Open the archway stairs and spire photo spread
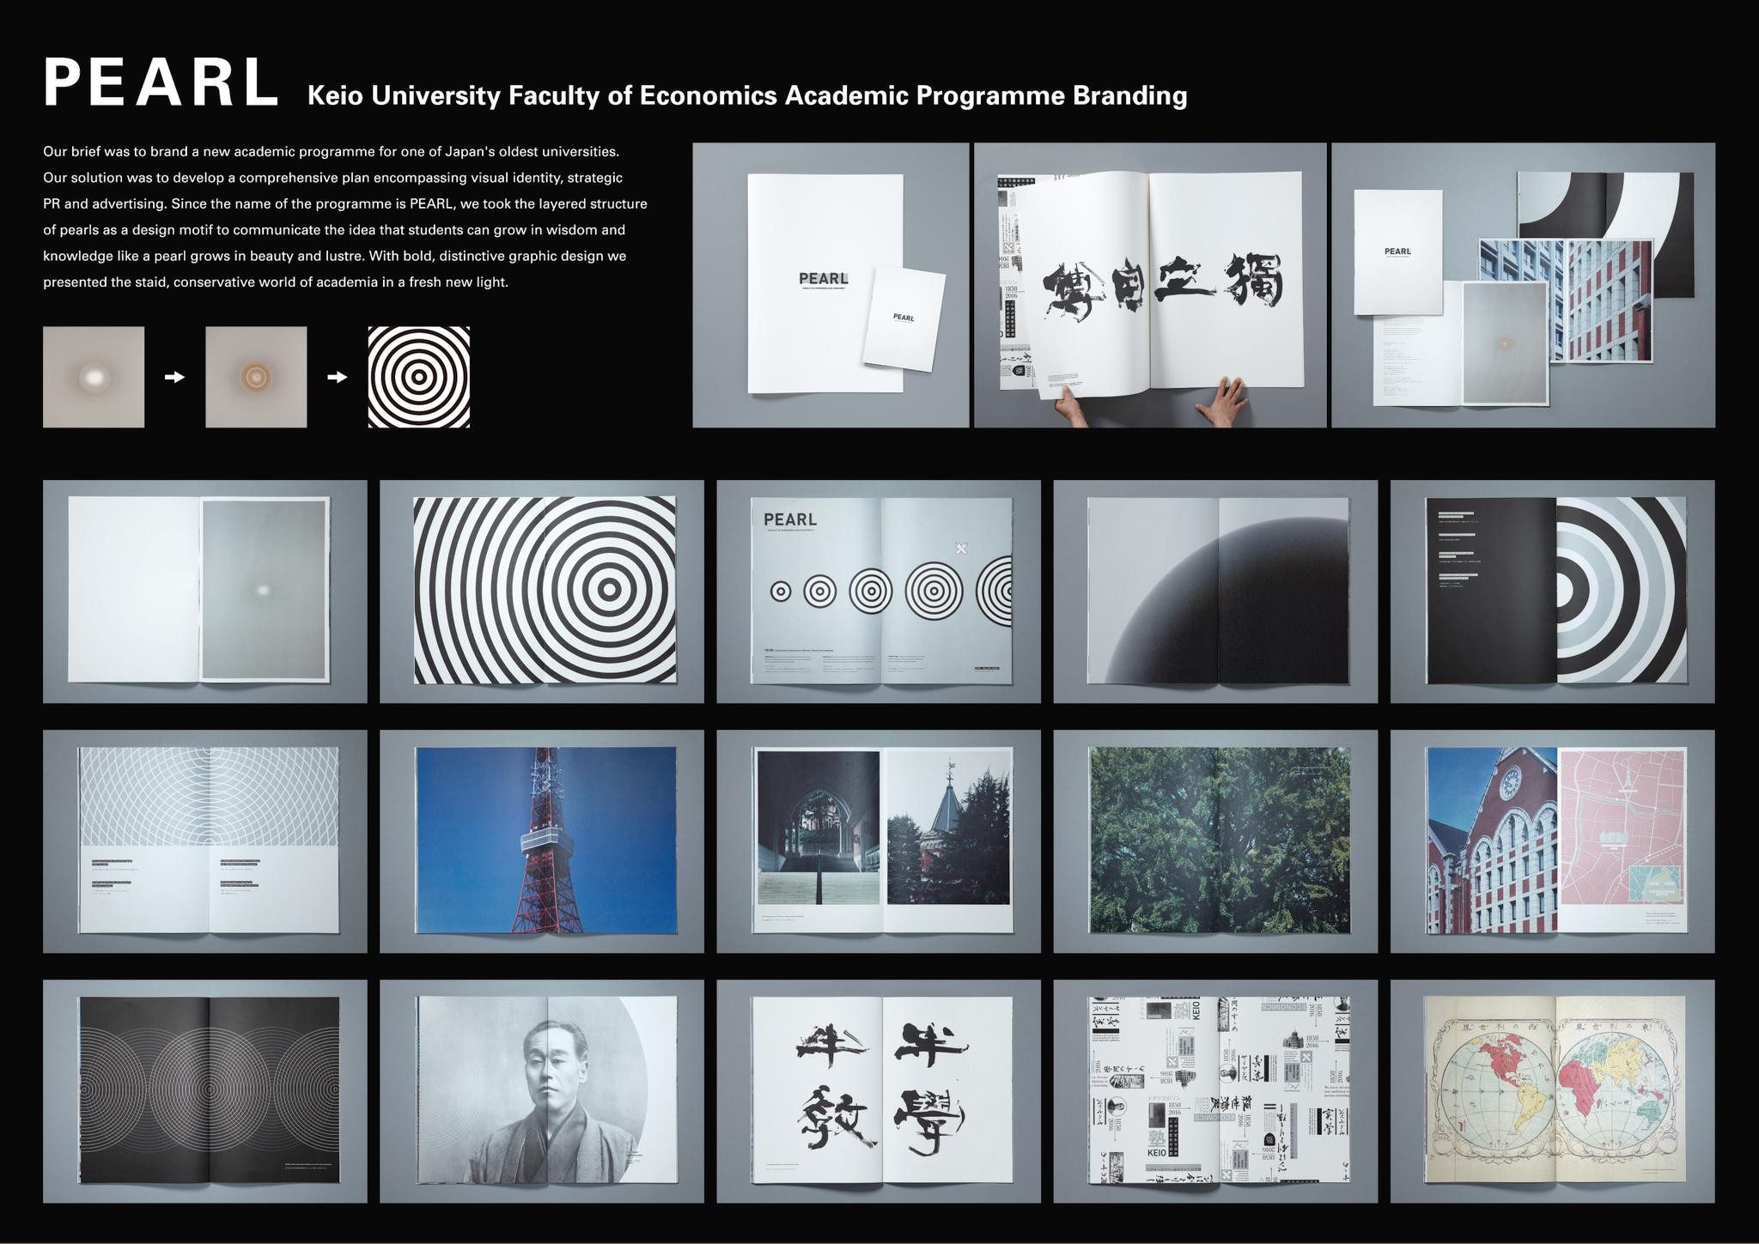This screenshot has width=1759, height=1244. coord(879,841)
